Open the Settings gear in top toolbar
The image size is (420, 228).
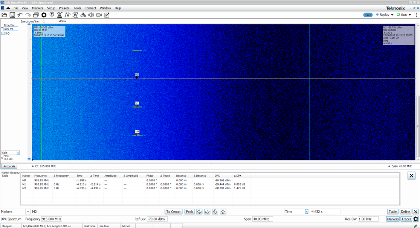point(44,15)
